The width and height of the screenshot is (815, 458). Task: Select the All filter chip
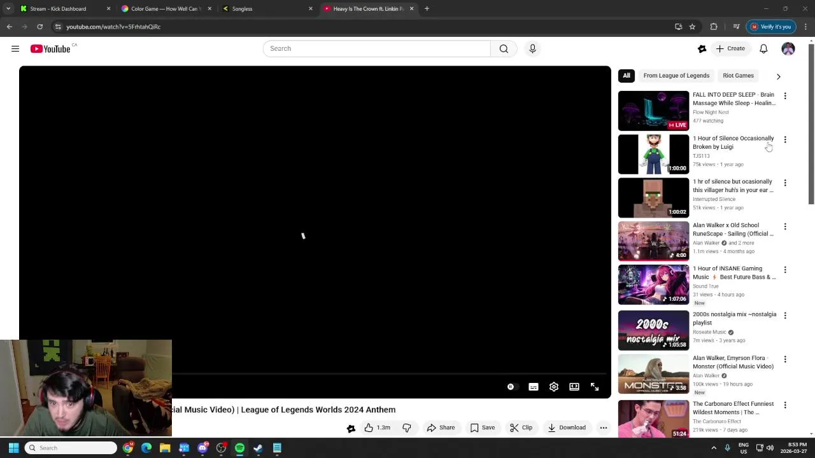(x=627, y=76)
